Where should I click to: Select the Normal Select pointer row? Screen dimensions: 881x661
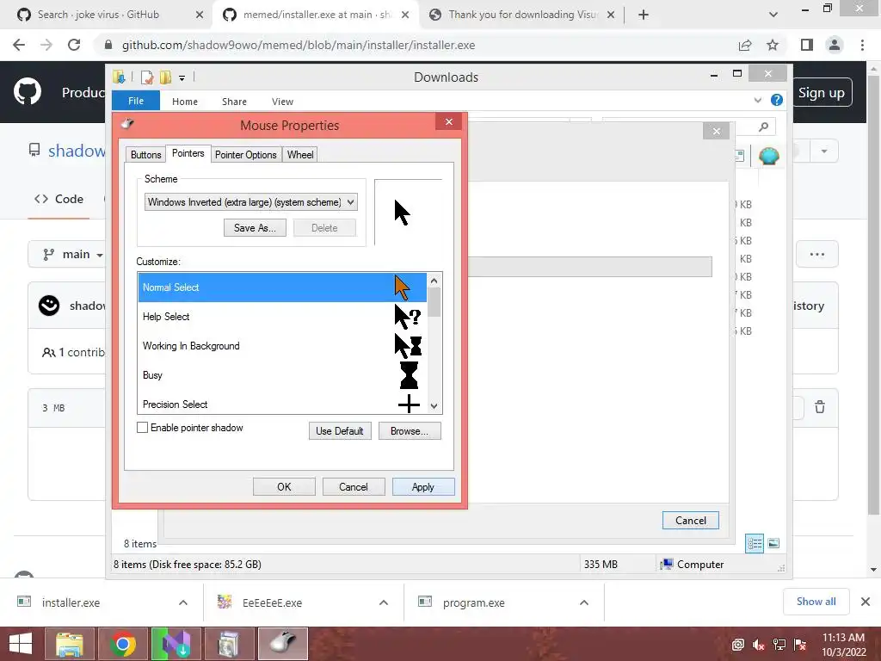(x=282, y=287)
